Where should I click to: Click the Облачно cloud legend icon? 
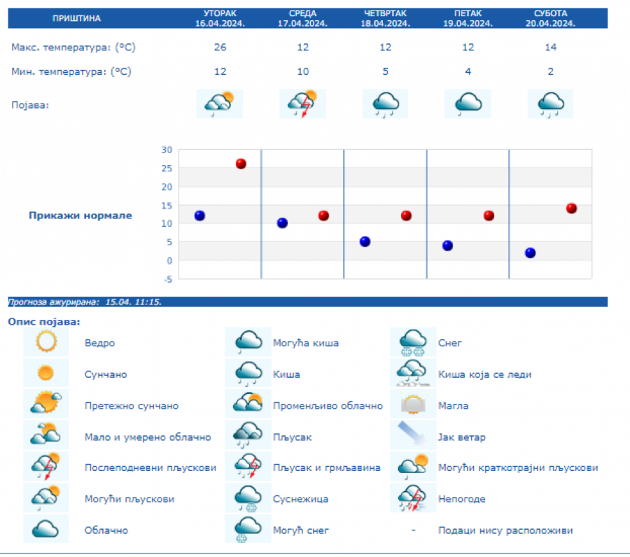click(x=46, y=529)
